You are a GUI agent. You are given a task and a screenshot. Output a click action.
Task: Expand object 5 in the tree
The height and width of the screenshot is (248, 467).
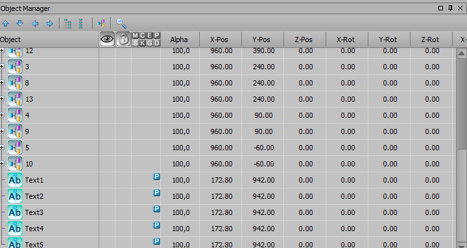pyautogui.click(x=2, y=148)
